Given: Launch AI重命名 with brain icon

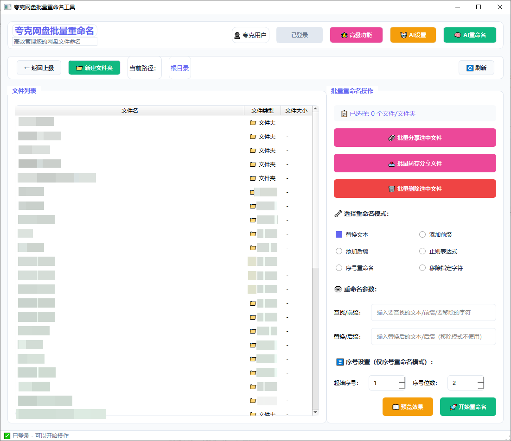Looking at the screenshot, I should pyautogui.click(x=469, y=35).
